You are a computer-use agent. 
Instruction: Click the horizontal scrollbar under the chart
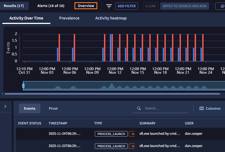point(112,94)
